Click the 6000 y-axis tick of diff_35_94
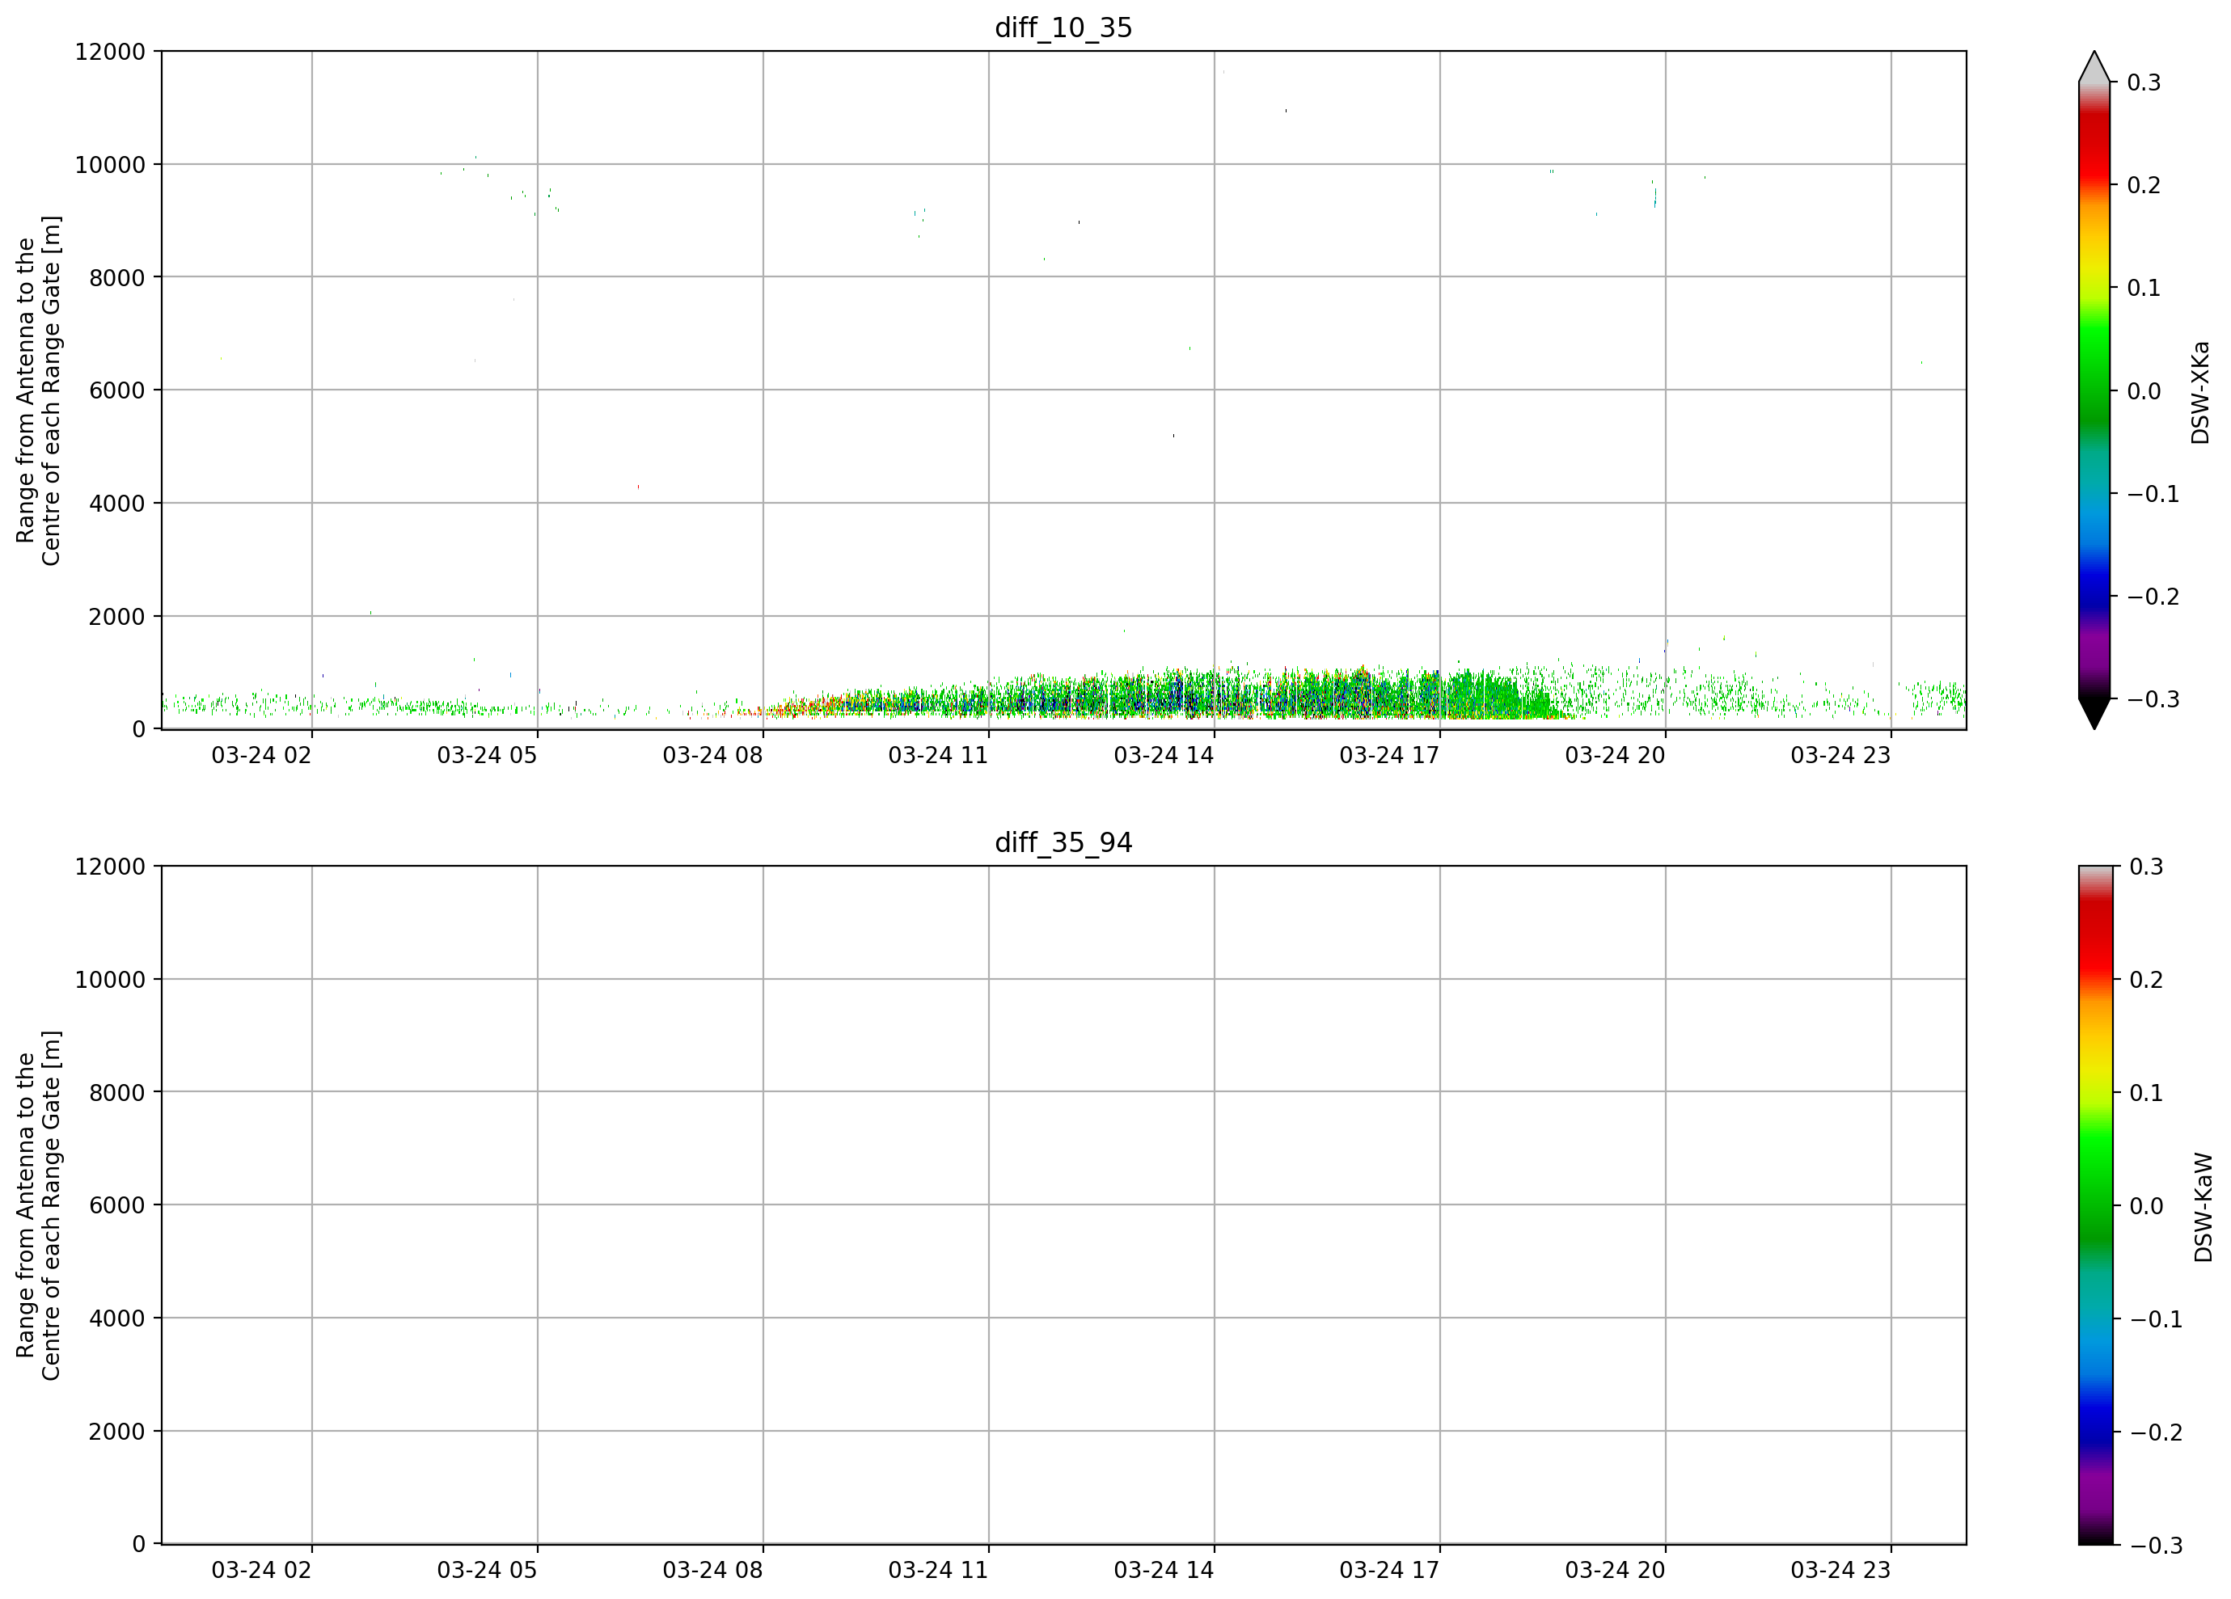This screenshot has height=1599, width=2231. pos(117,1205)
